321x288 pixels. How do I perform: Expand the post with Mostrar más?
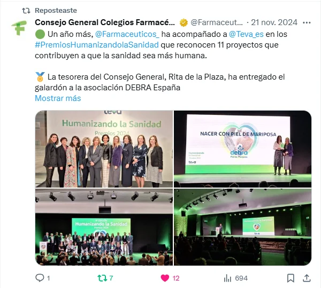(x=58, y=98)
